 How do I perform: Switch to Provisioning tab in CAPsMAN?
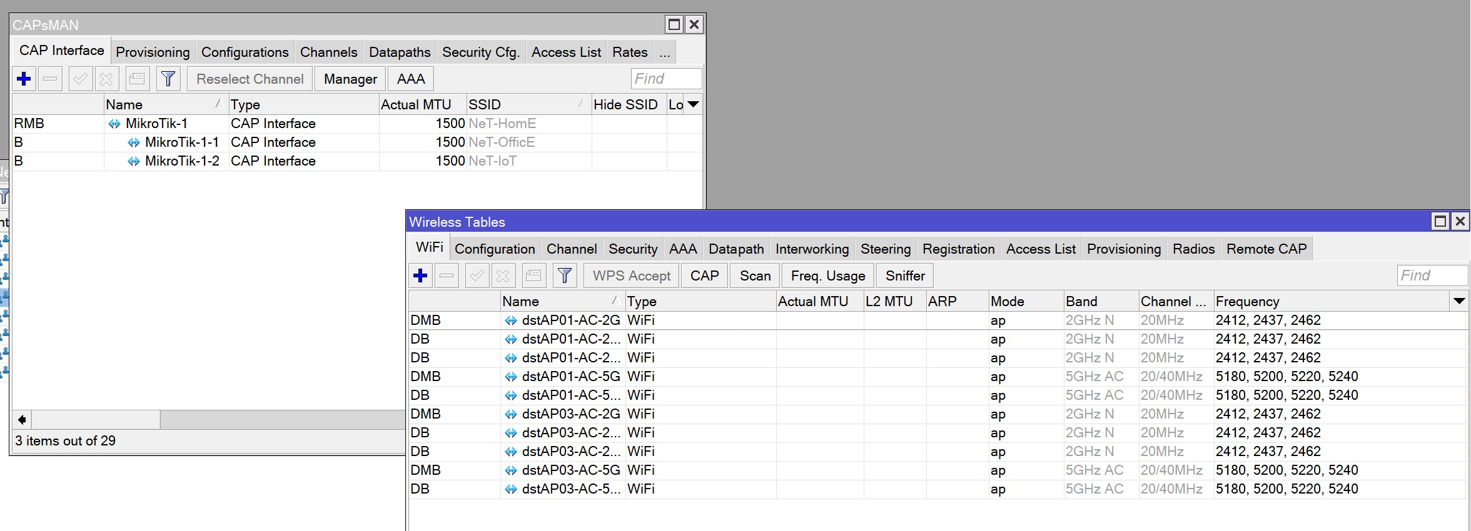pyautogui.click(x=153, y=52)
